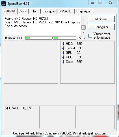Click the first CPU utilisation progress bar
The width and height of the screenshot is (119, 137).
click(39, 38)
